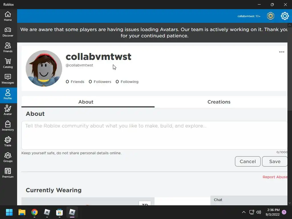
Task: Open the taskbar clock showing 2:36 PM
Action: [273, 212]
